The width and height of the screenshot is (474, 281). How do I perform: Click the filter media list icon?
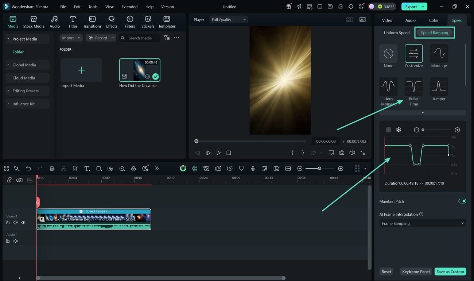167,38
